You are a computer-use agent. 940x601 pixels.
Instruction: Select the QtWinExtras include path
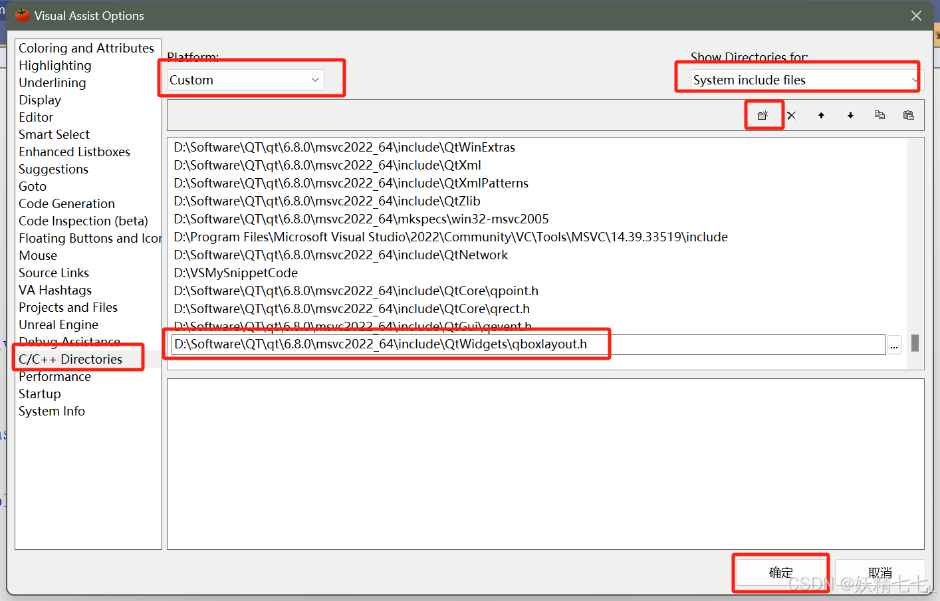point(344,147)
